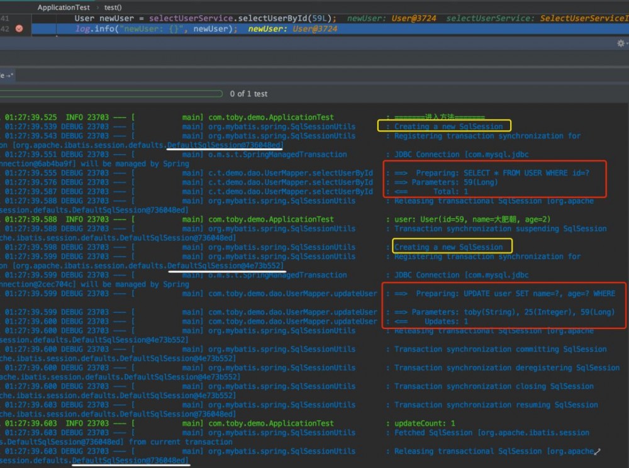Click the breakpoint icon on line 42
629x468 pixels.
click(19, 29)
